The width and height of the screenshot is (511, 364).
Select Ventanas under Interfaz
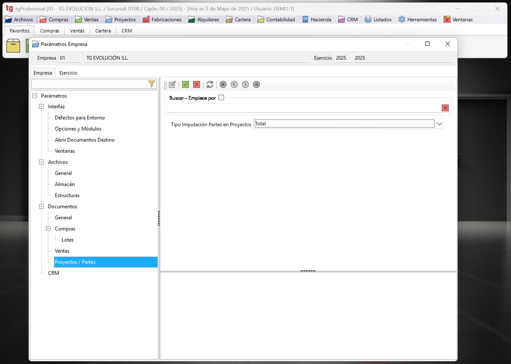[x=65, y=151]
